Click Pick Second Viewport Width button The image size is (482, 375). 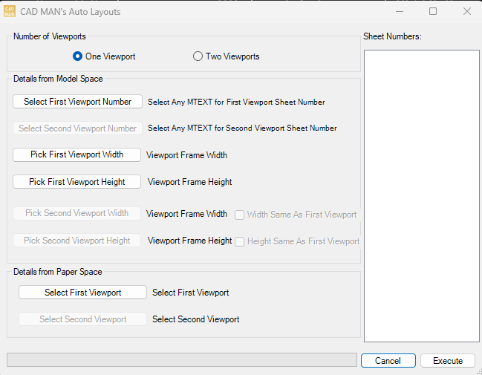[77, 213]
